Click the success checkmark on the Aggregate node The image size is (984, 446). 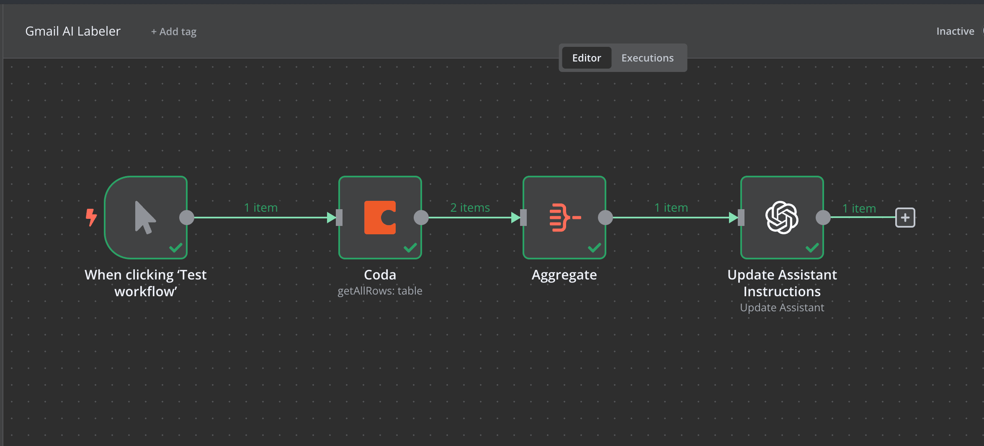pyautogui.click(x=595, y=248)
